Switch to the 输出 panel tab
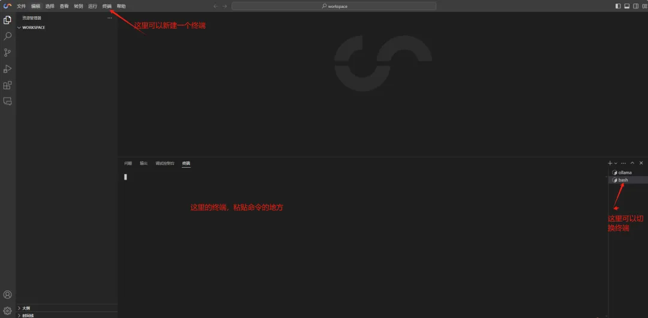648x318 pixels. [x=143, y=163]
